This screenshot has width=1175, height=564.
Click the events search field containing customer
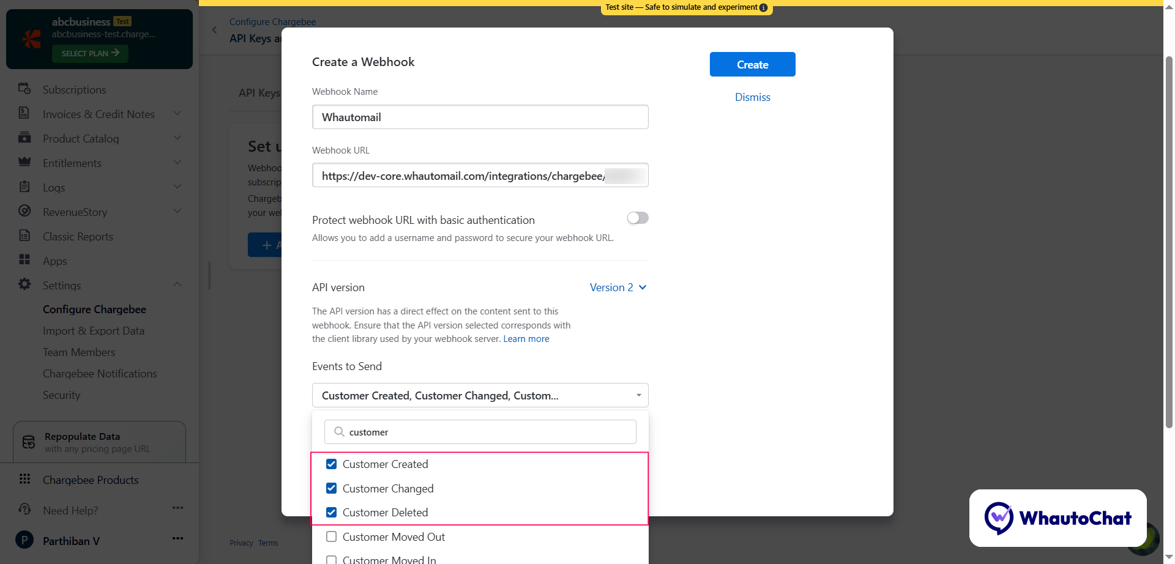480,431
